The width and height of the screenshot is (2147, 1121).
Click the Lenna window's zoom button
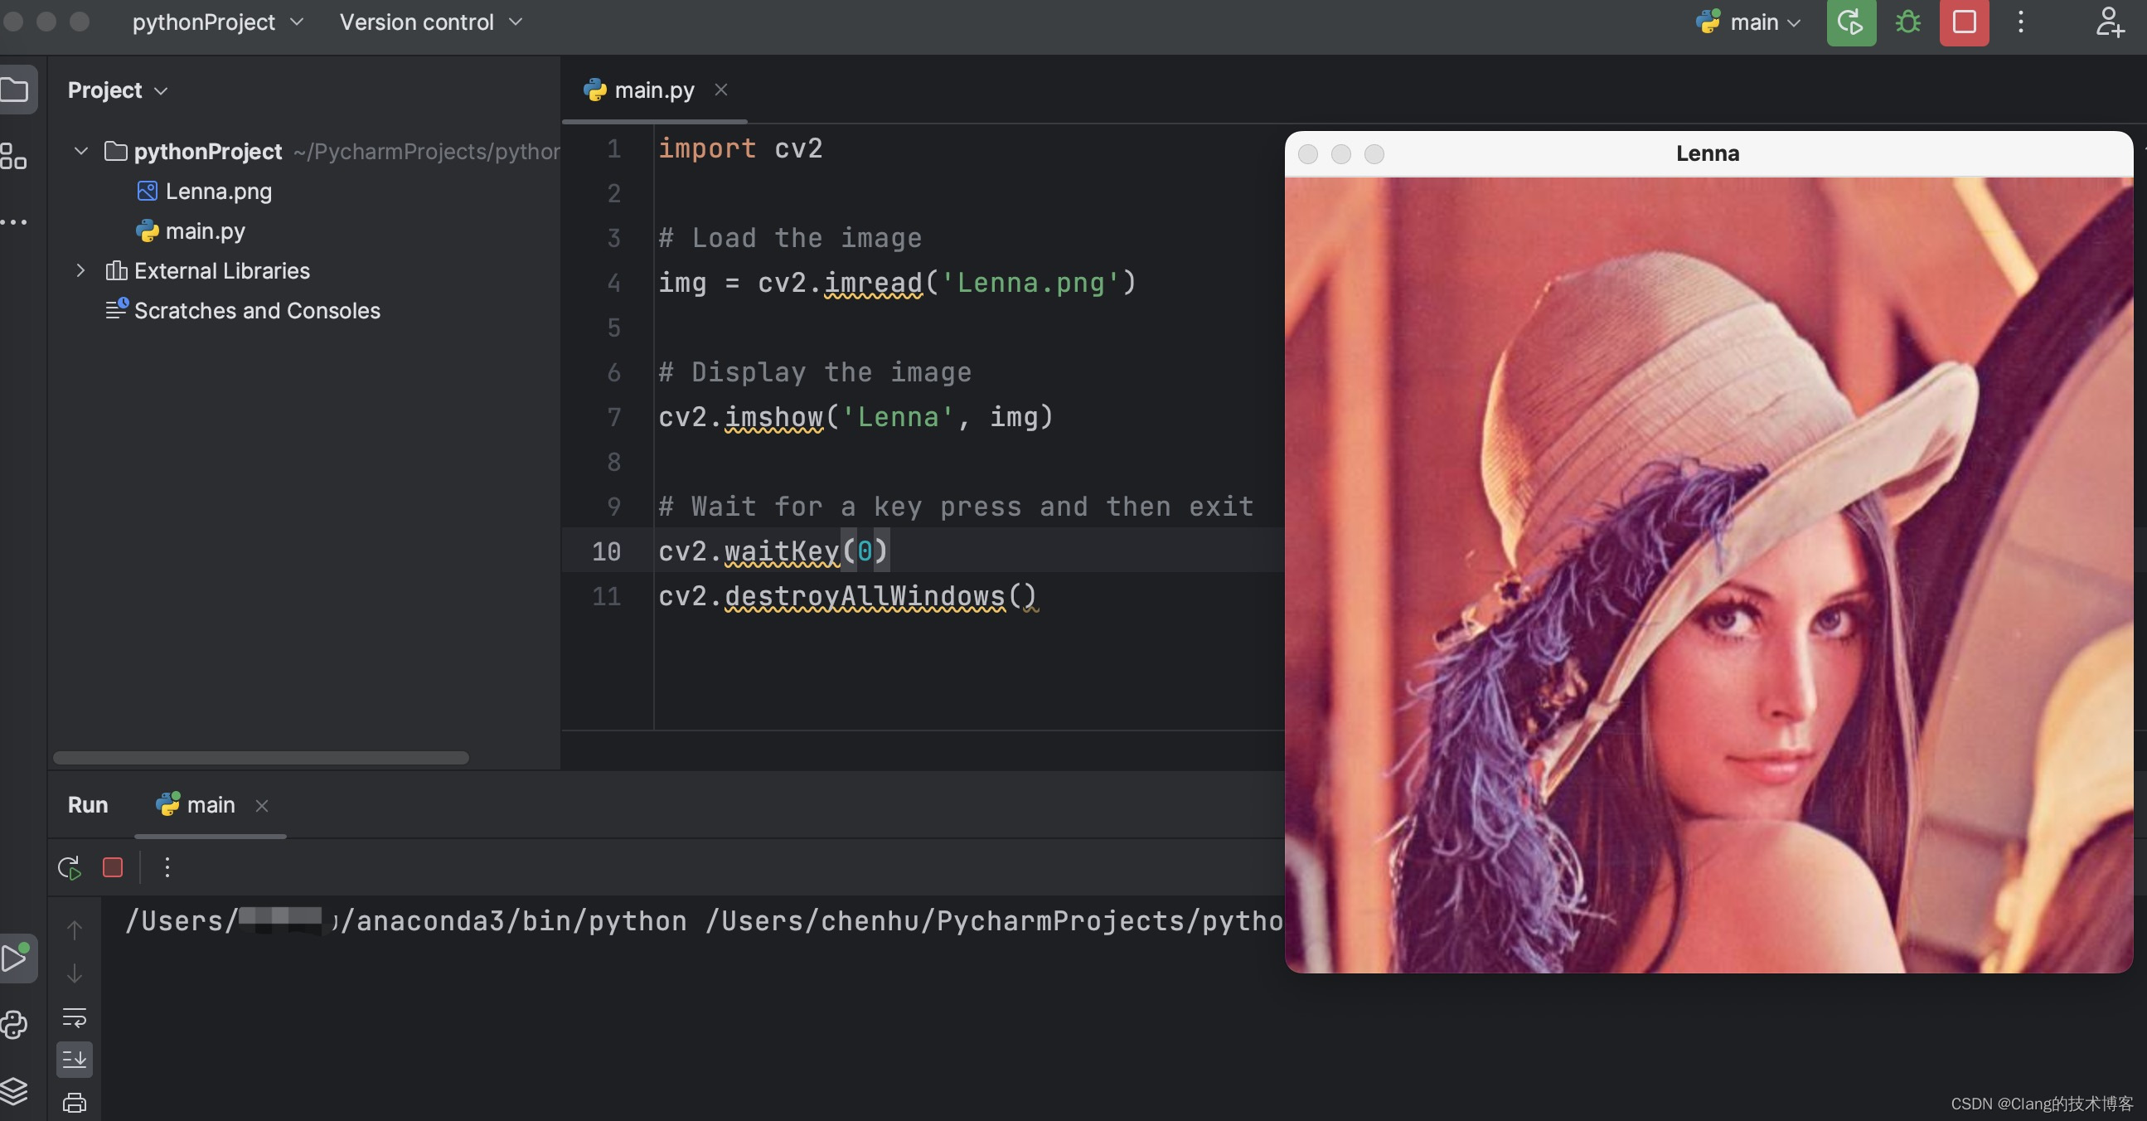tap(1374, 154)
